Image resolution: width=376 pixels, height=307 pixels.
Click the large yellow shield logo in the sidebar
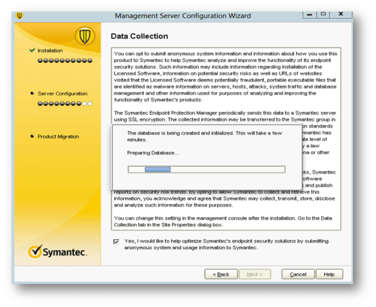click(x=84, y=36)
